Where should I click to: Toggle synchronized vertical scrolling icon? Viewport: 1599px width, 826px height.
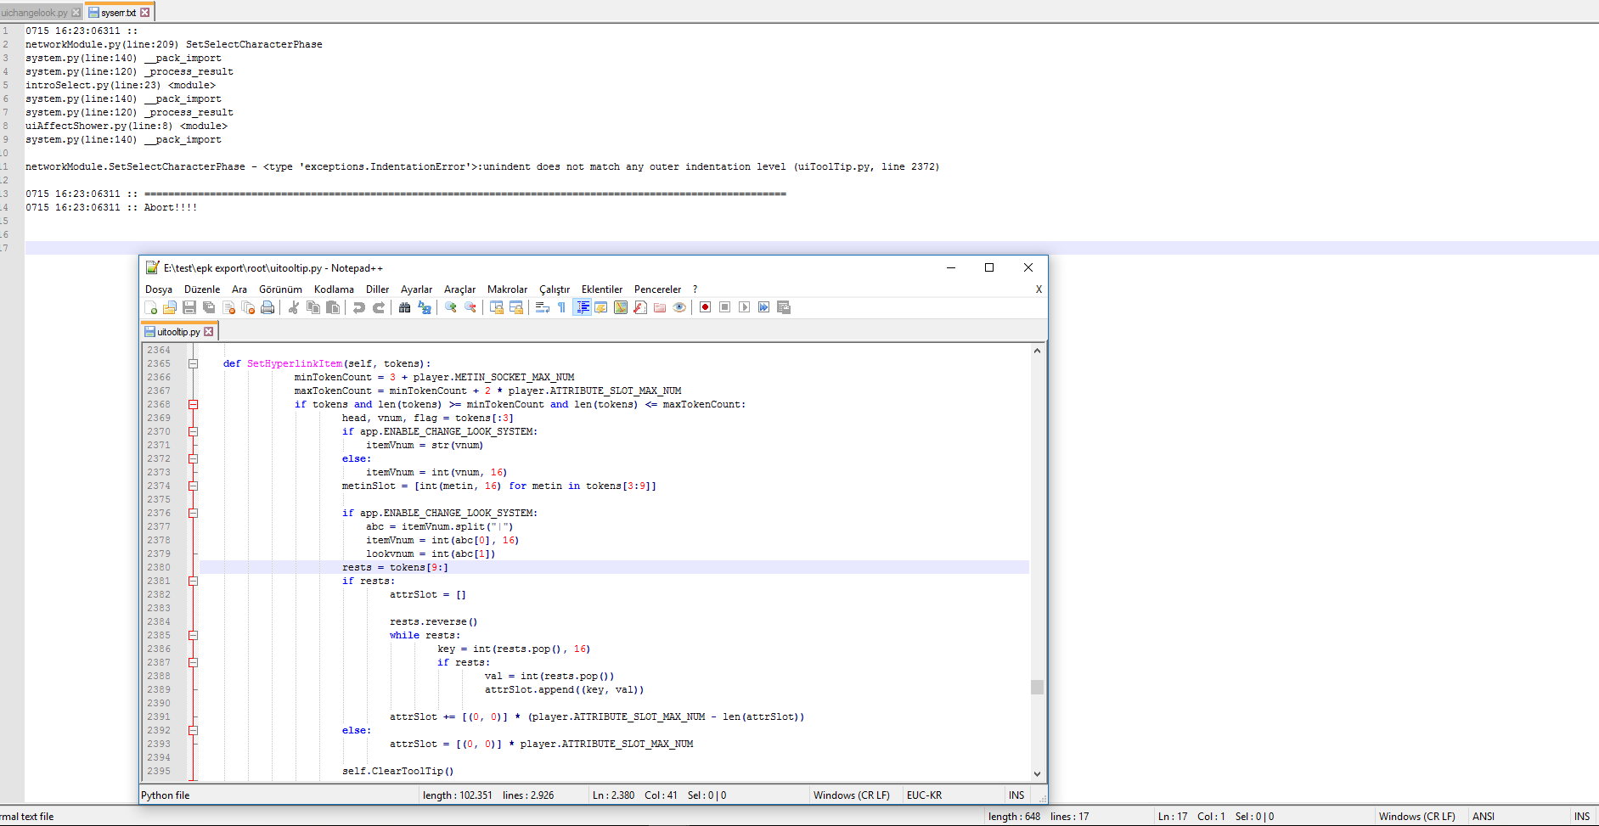497,307
